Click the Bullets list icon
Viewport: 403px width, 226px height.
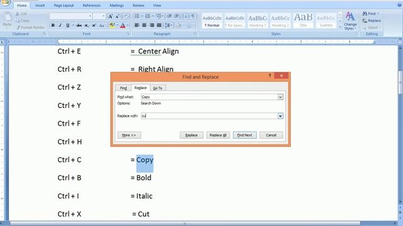click(x=137, y=16)
